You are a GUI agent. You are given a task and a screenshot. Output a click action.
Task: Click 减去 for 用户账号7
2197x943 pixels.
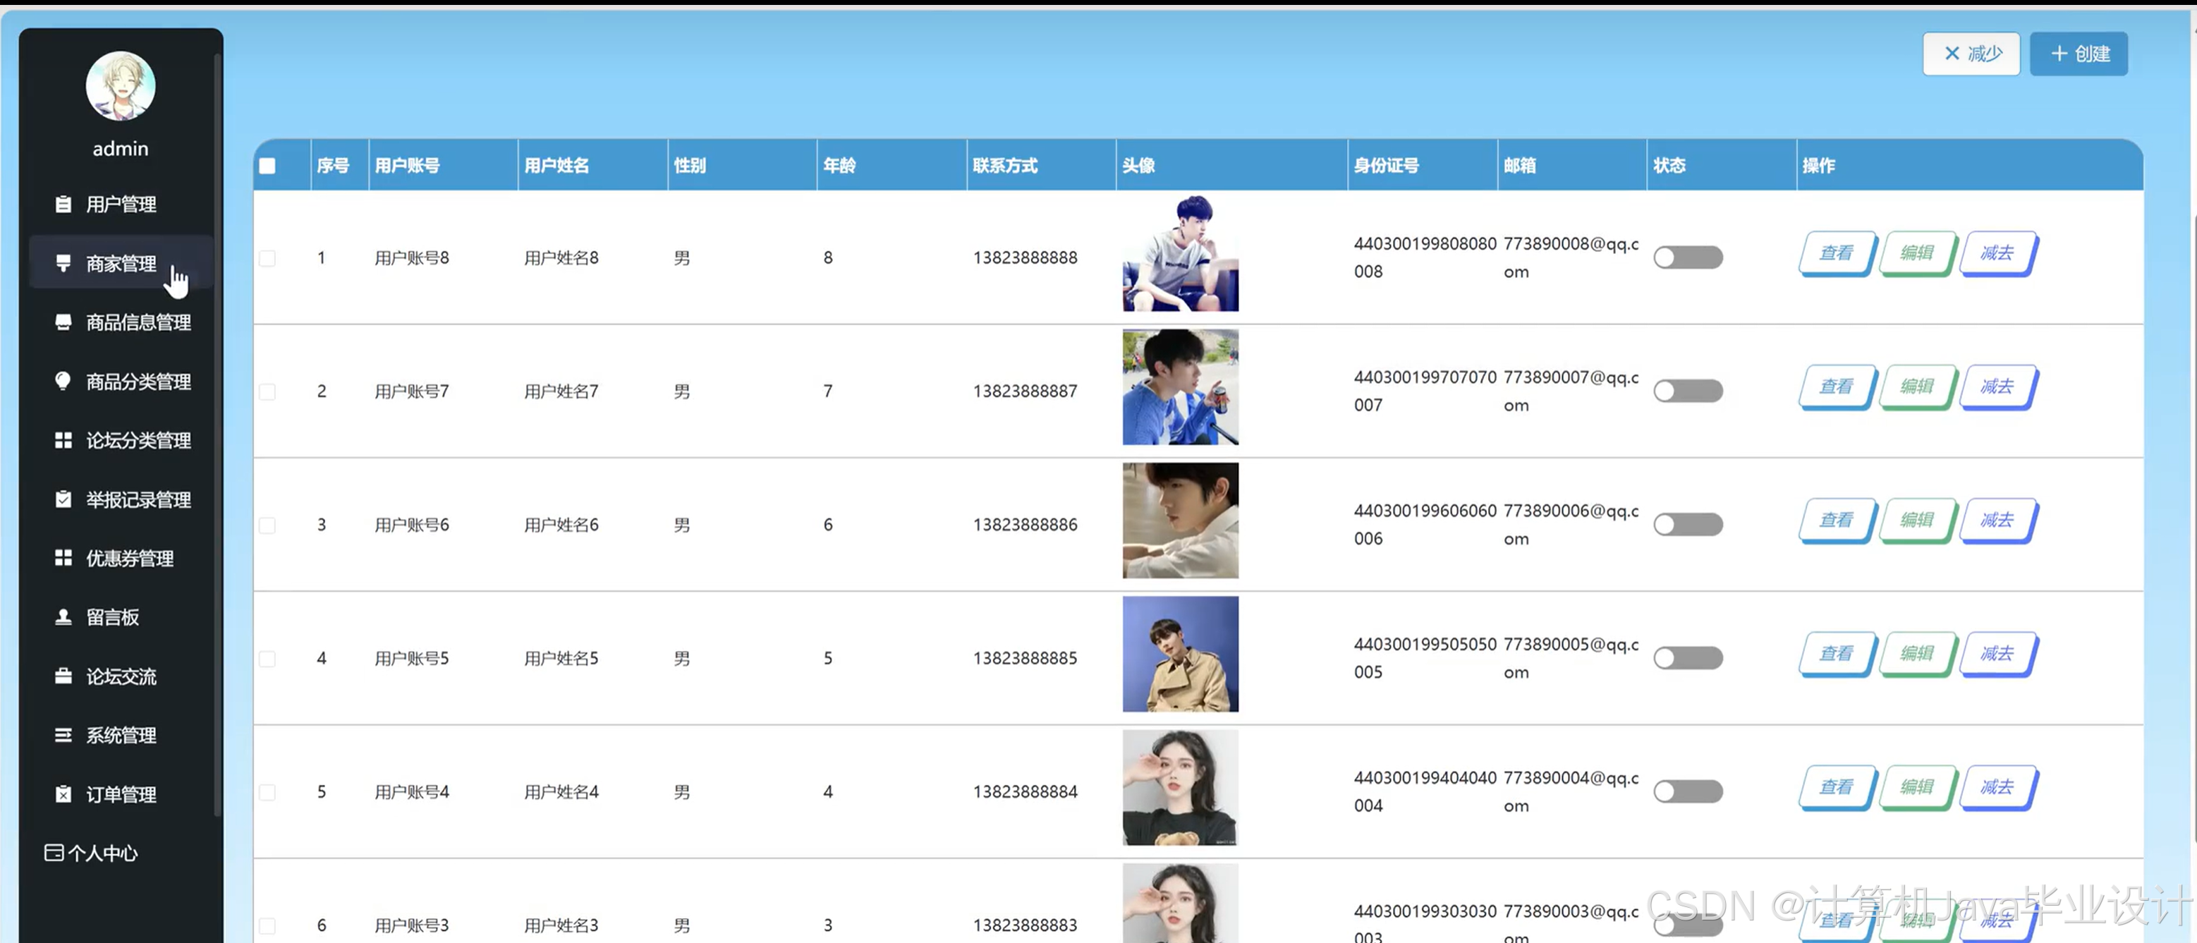click(1998, 387)
